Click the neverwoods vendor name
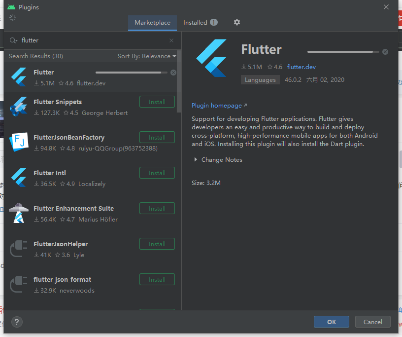 (x=77, y=291)
